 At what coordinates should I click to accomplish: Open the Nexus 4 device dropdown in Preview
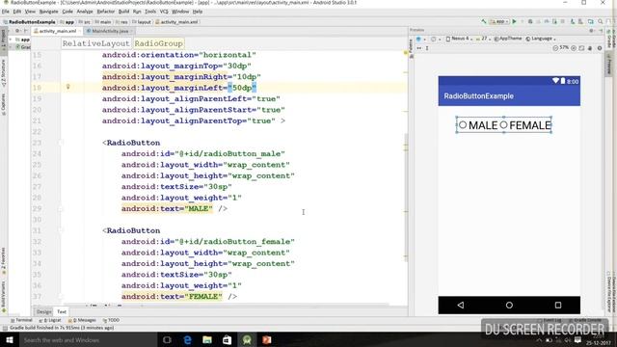pos(460,39)
